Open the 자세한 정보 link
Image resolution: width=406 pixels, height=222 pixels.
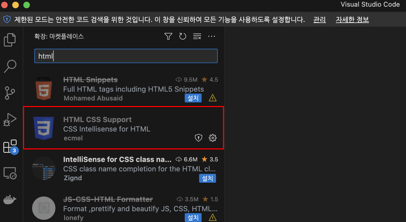coord(352,20)
